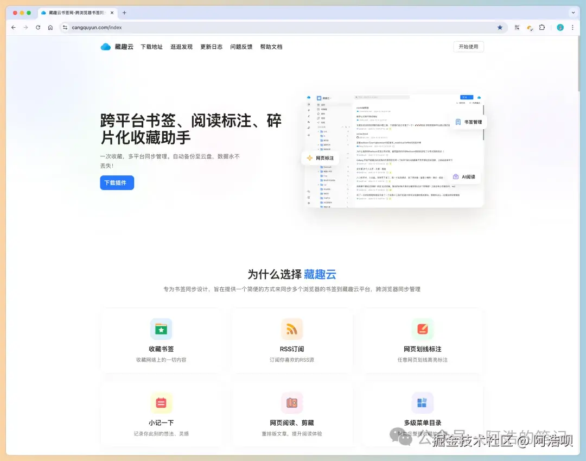Click the 订阅你喜欢的RSS源 description
This screenshot has width=586, height=461.
292,359
